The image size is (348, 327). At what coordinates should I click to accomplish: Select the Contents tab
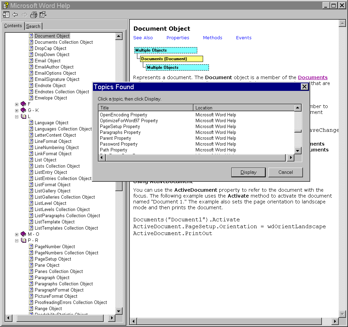[13, 26]
